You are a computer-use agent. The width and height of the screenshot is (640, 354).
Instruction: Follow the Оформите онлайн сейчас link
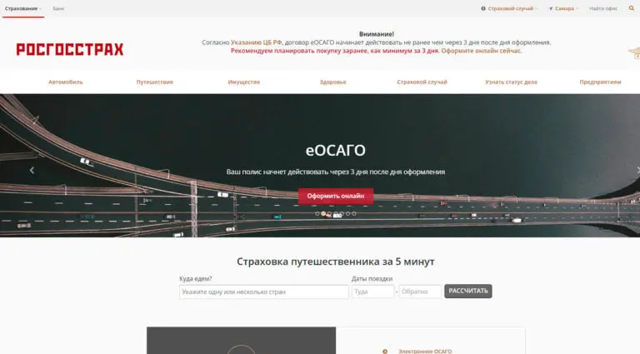[481, 51]
